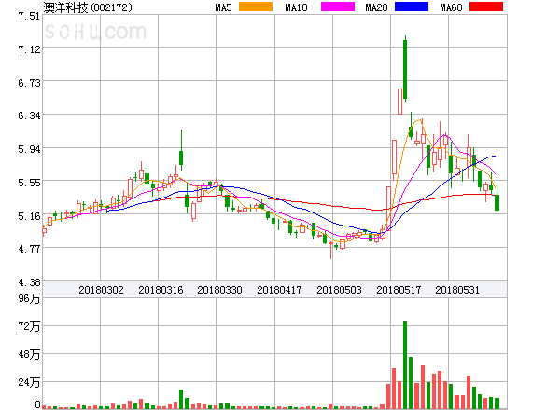This screenshot has height=410, width=560.
Task: Click the 5.55 price axis label
Action: (x=29, y=183)
